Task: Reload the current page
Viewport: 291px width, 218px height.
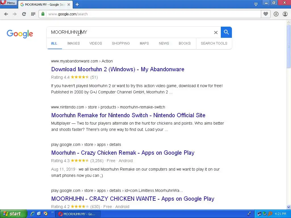Action: point(24,14)
